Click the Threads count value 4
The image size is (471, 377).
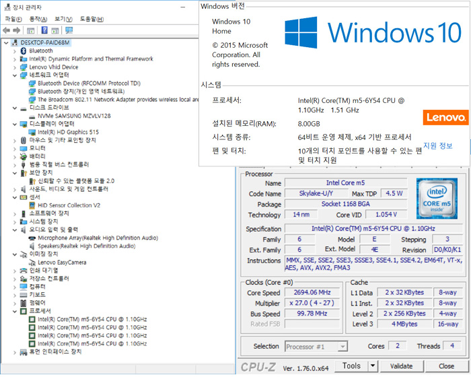(x=452, y=346)
